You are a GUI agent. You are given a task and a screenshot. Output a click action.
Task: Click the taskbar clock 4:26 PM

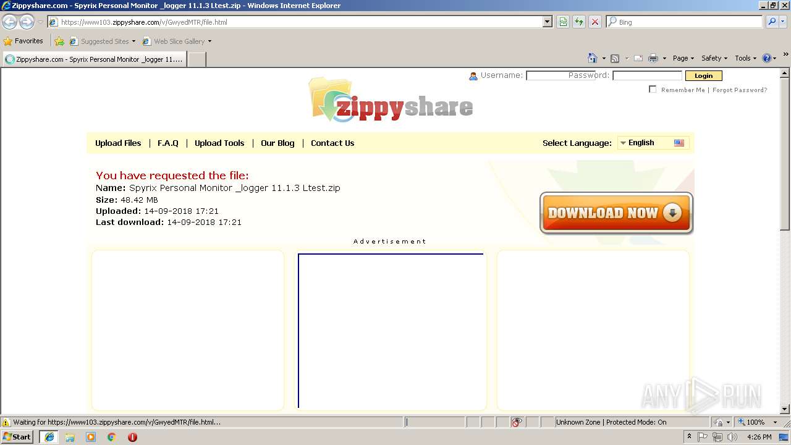tap(759, 437)
